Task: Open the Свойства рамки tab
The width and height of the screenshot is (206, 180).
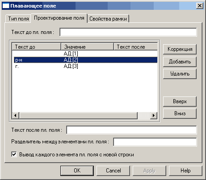Action: tap(108, 19)
